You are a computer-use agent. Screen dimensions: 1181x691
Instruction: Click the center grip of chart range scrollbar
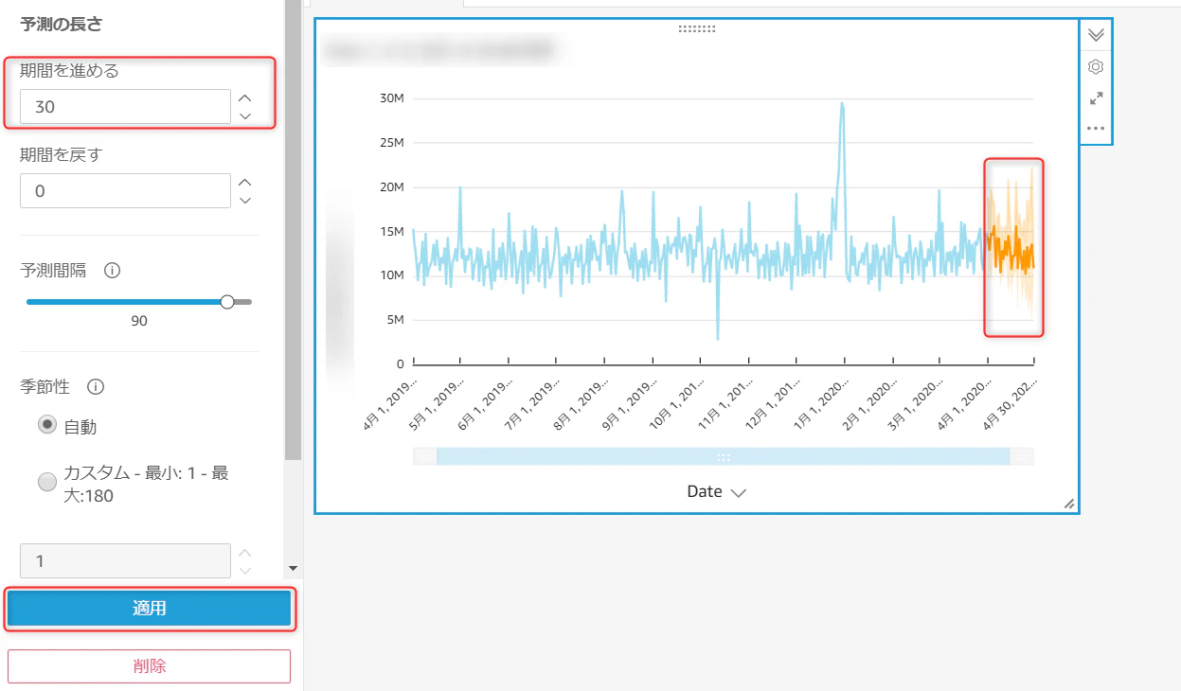[x=724, y=457]
